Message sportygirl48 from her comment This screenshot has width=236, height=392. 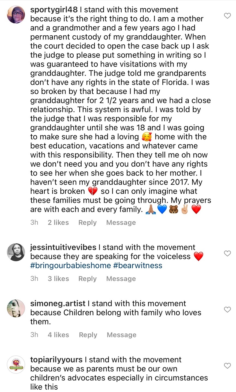point(121,222)
